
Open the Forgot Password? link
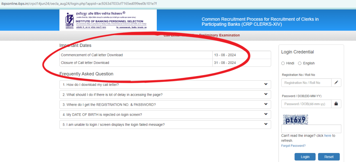(x=293, y=146)
